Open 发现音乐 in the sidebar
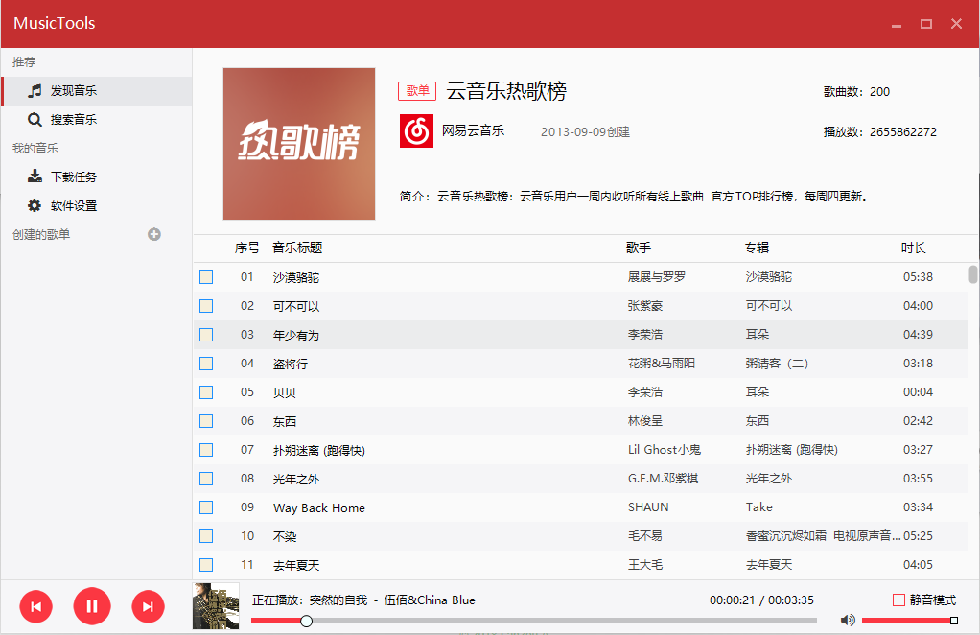The height and width of the screenshot is (635, 980). tap(74, 91)
